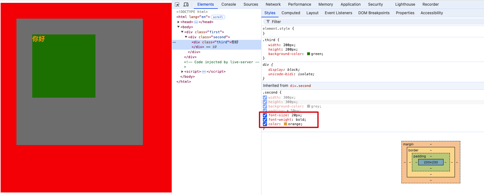Click the unicode-bidi isolate declaration
Image resolution: width=484 pixels, height=195 pixels.
[x=291, y=74]
